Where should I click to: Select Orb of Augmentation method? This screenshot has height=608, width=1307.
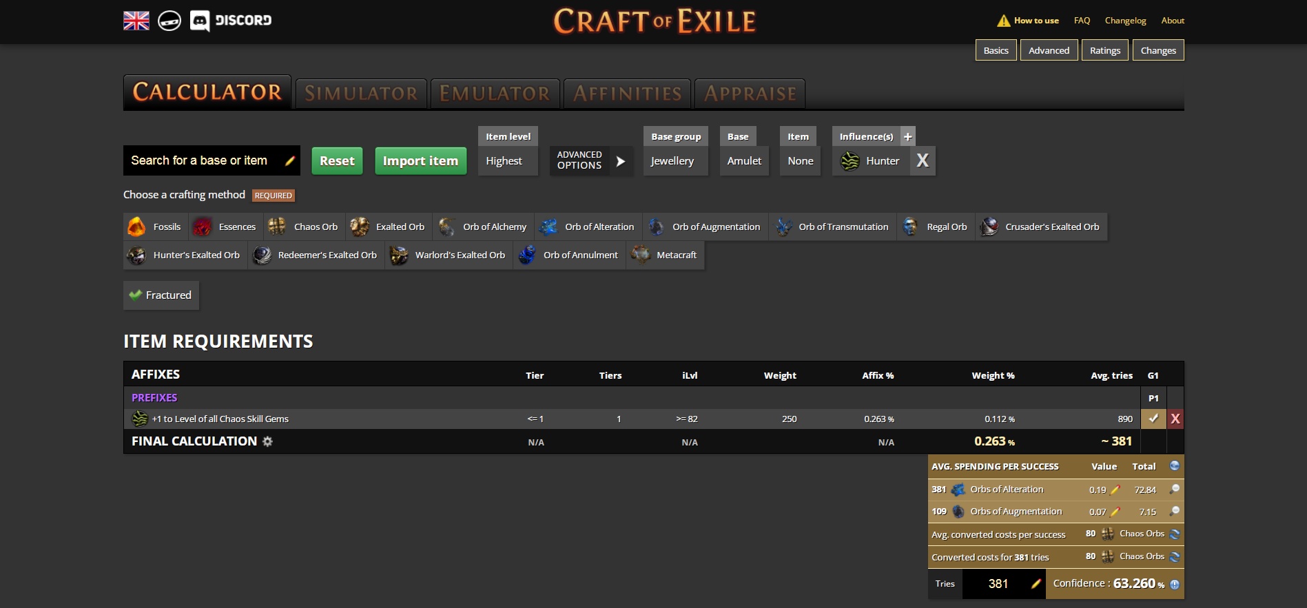(x=706, y=227)
